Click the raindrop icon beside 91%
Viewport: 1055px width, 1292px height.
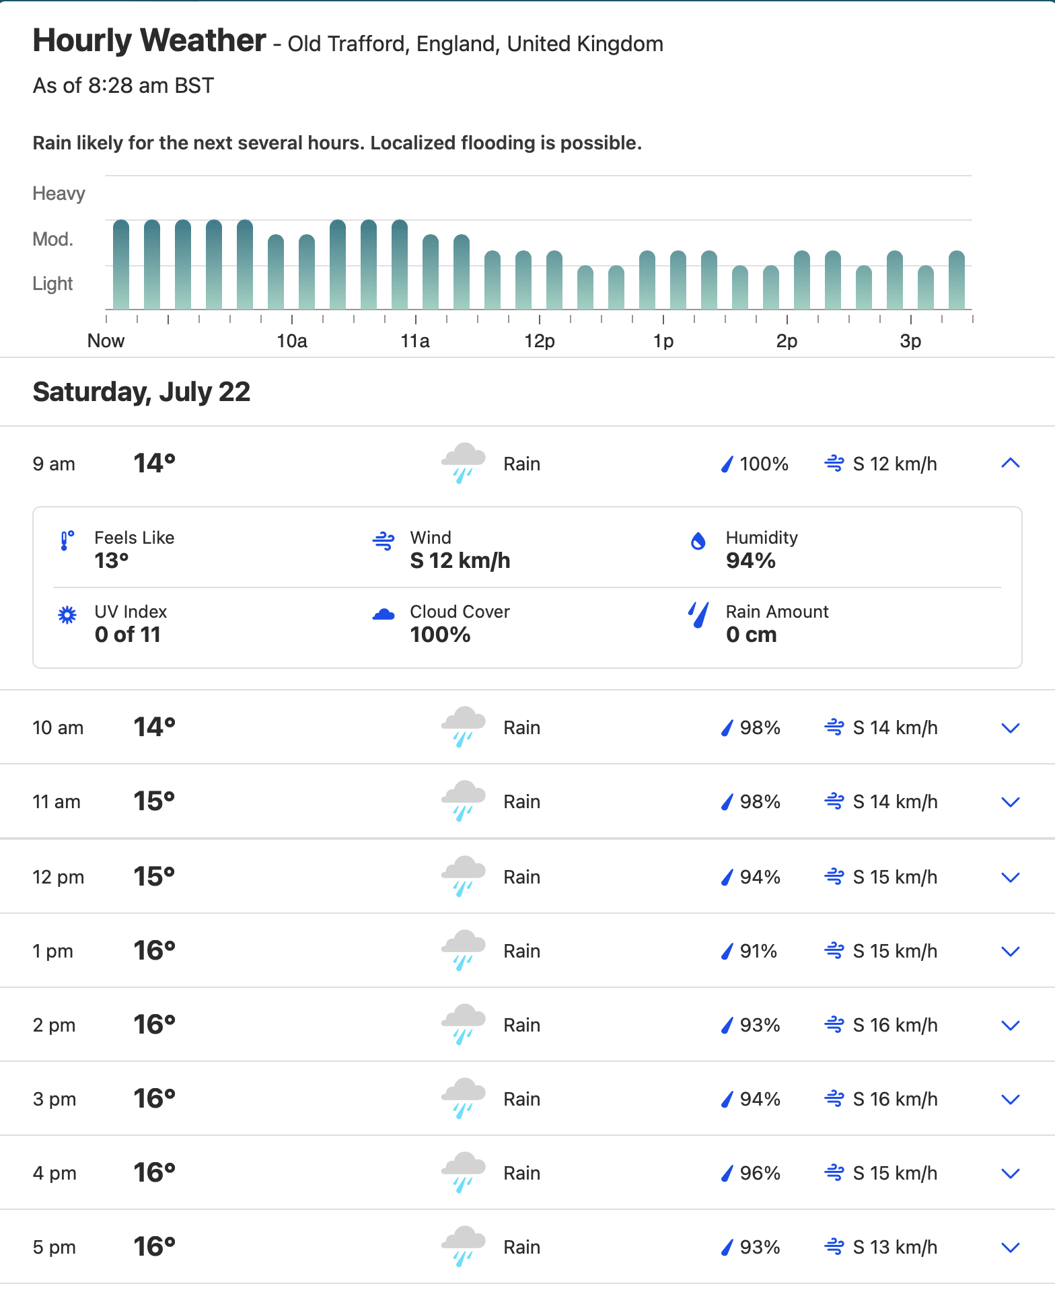pyautogui.click(x=727, y=951)
